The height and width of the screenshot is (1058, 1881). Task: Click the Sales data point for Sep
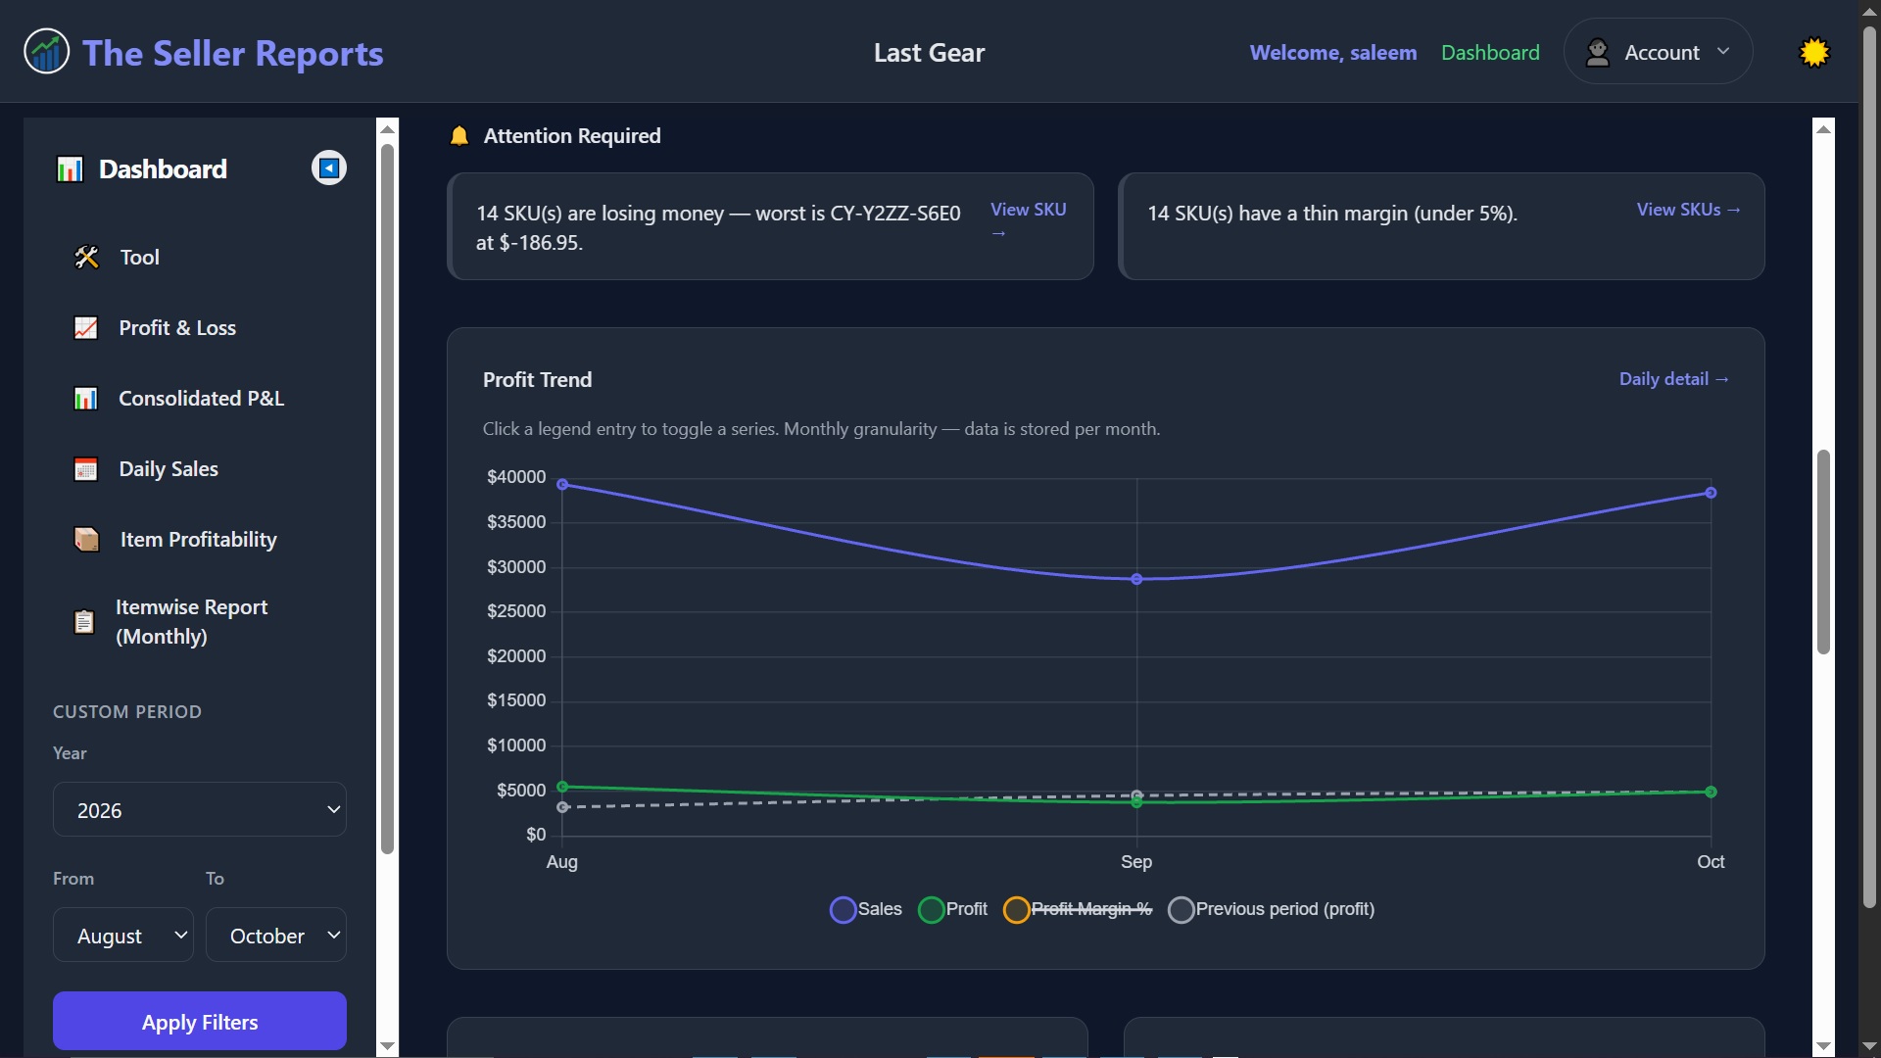tap(1136, 580)
